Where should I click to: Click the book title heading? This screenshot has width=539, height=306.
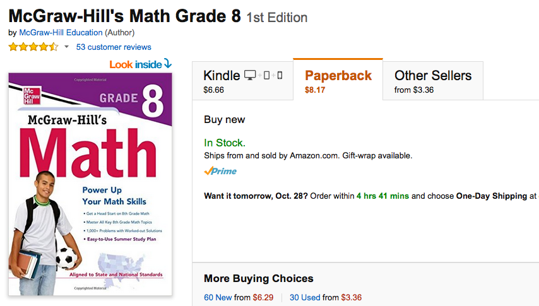[x=124, y=16]
